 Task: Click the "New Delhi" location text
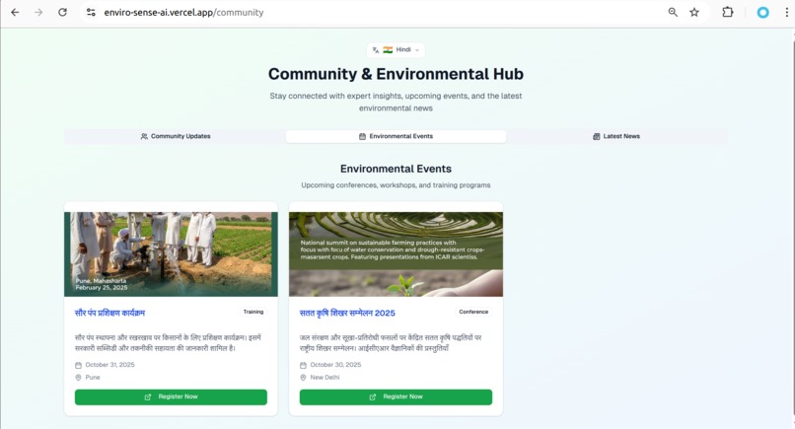point(325,378)
